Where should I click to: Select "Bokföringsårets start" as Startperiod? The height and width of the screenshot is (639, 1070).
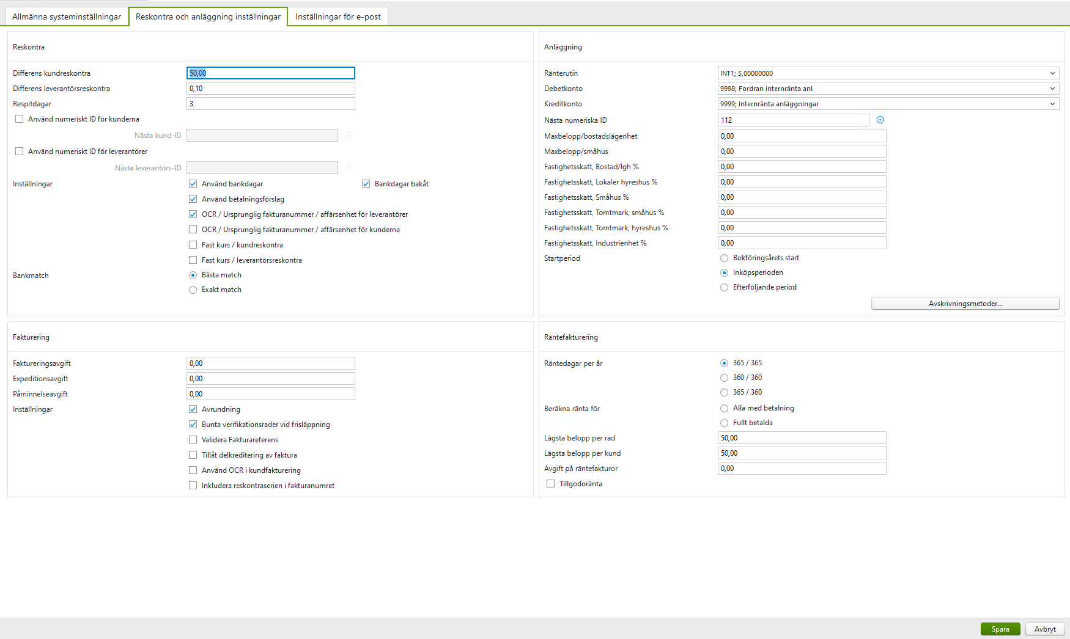tap(724, 258)
